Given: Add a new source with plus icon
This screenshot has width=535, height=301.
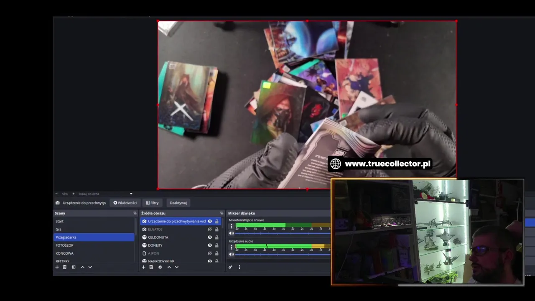Looking at the screenshot, I should click(143, 267).
